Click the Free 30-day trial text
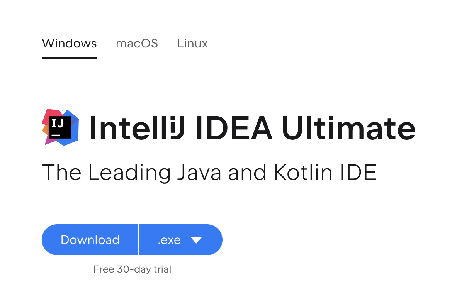 tap(132, 269)
